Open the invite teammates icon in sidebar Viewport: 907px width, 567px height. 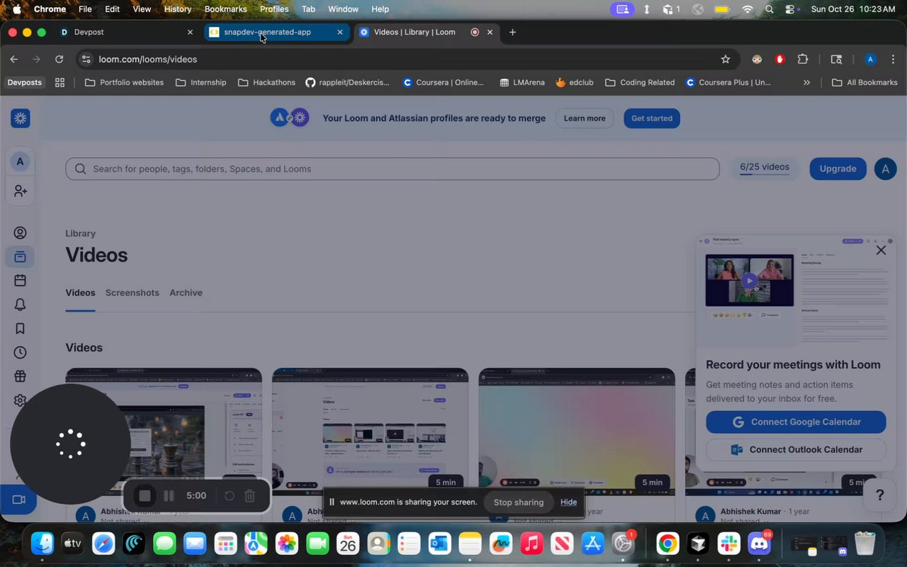20,191
